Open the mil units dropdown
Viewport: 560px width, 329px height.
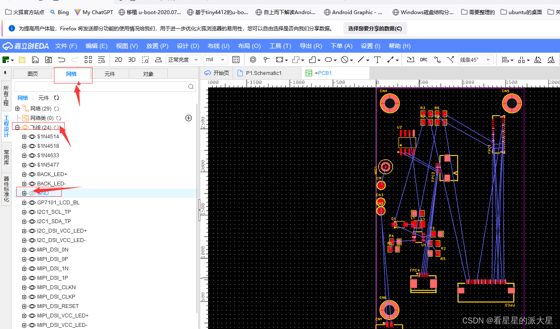216,60
